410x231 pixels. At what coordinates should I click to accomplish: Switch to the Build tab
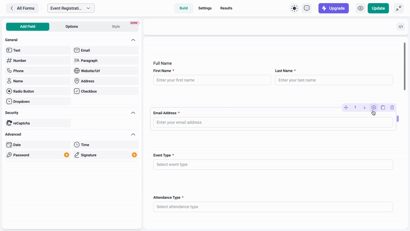pyautogui.click(x=183, y=8)
